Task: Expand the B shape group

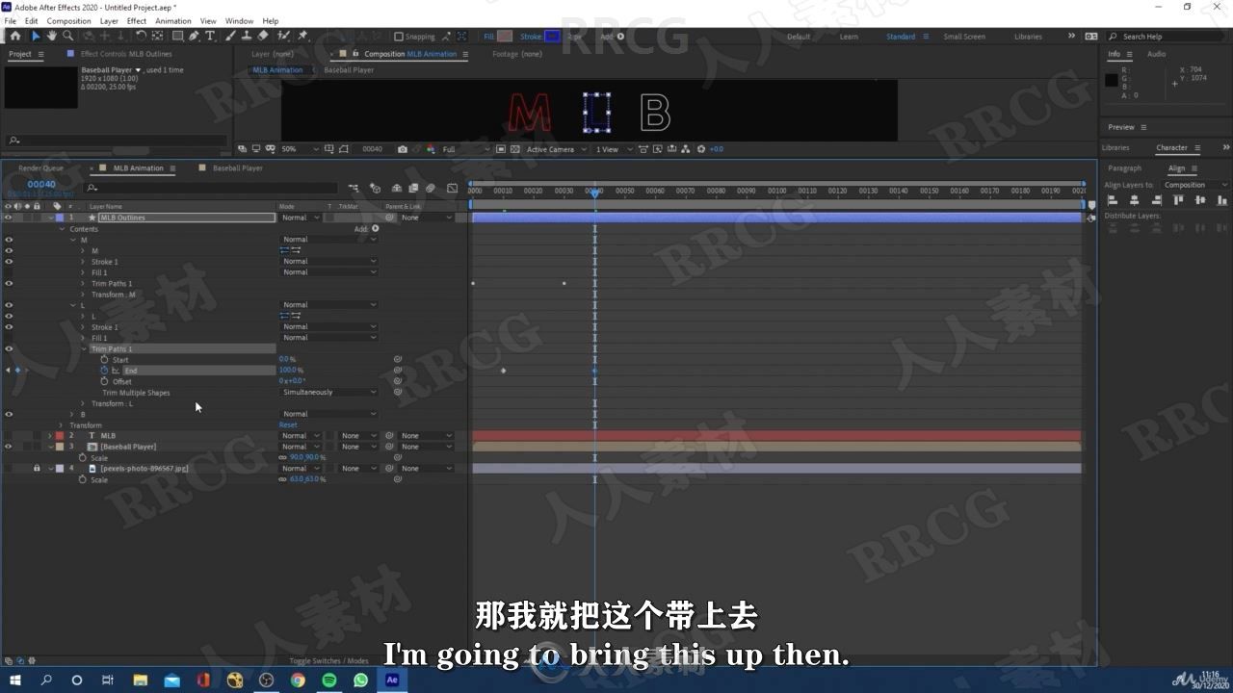Action: (x=72, y=414)
